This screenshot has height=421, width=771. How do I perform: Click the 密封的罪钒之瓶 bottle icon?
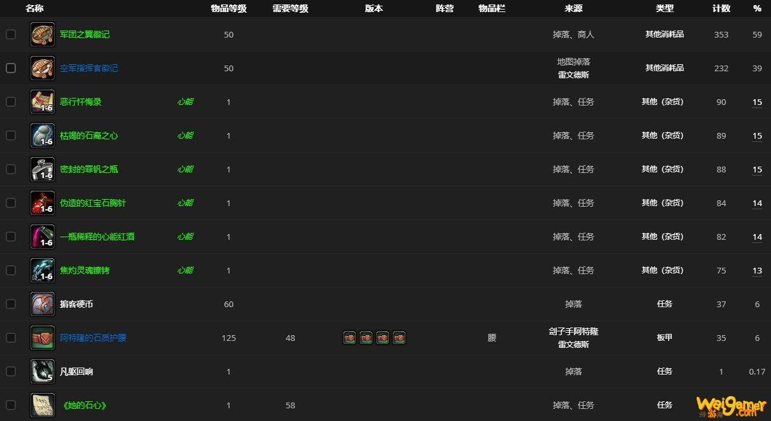pyautogui.click(x=43, y=169)
